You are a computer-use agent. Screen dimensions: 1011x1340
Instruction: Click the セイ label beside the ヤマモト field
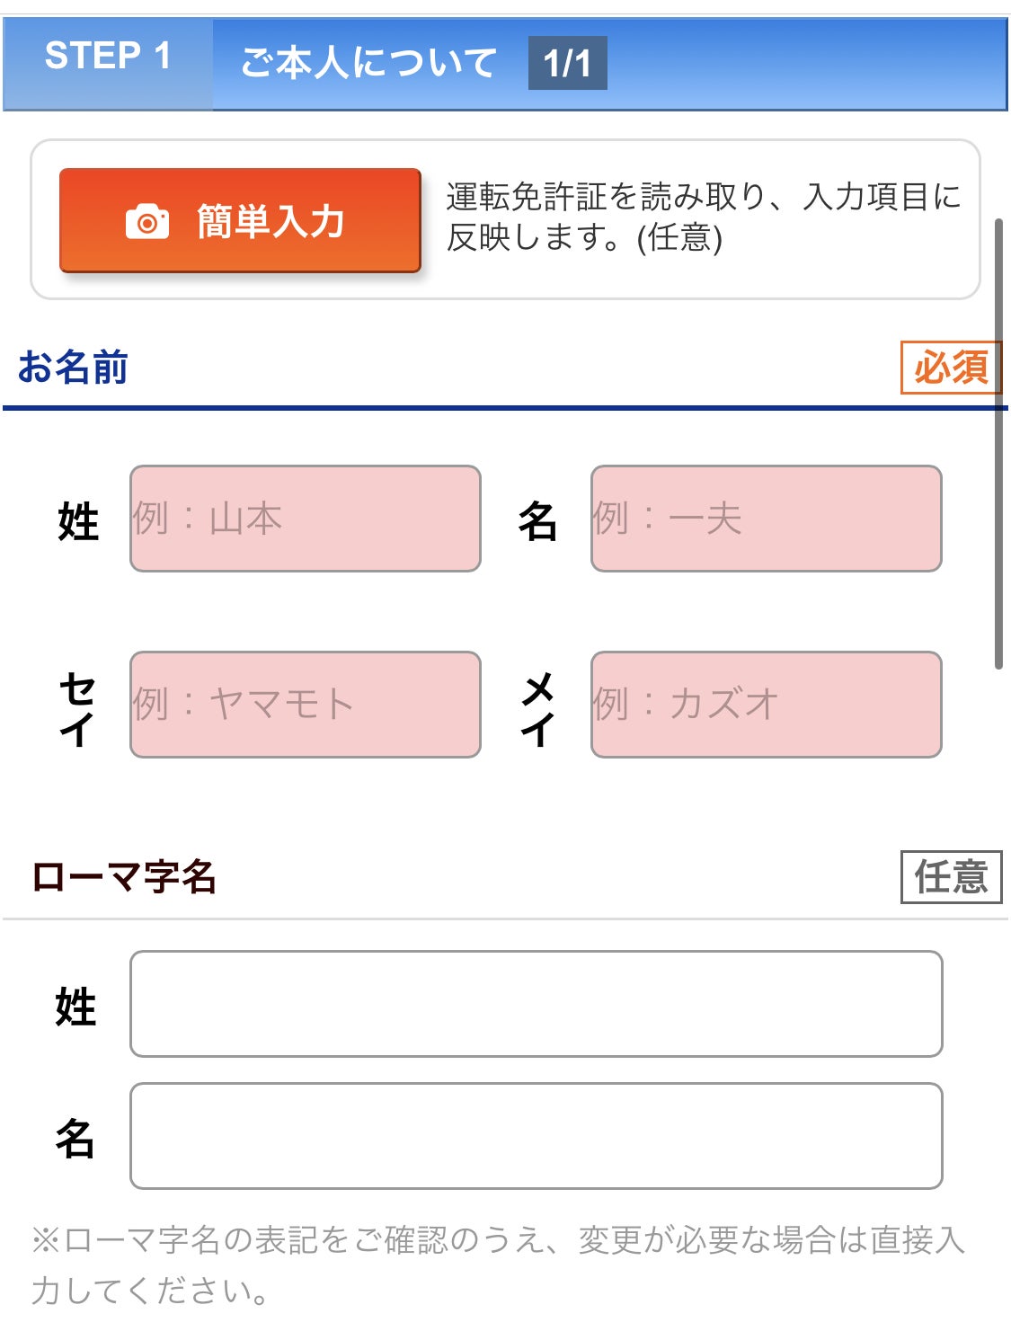pos(77,708)
